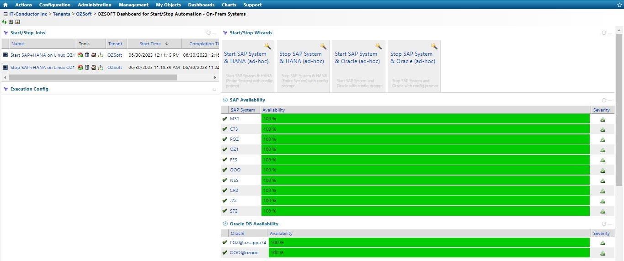
Task: Collapse the Start/Stop Wizards panel
Action: (610, 33)
